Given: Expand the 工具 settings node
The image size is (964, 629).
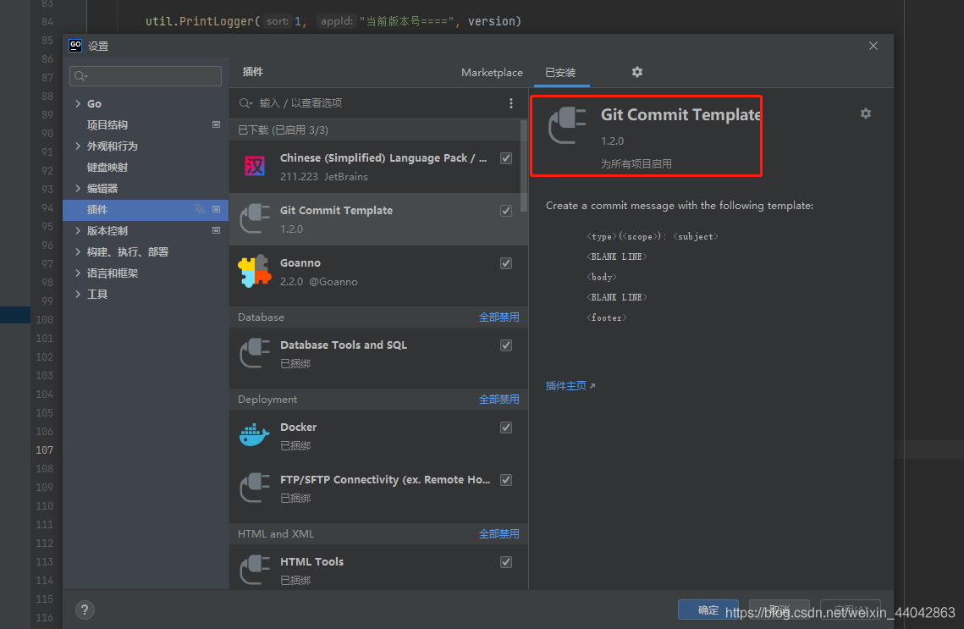Looking at the screenshot, I should point(78,294).
